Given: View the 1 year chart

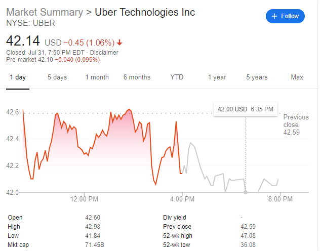Looking at the screenshot, I should coord(217,77).
